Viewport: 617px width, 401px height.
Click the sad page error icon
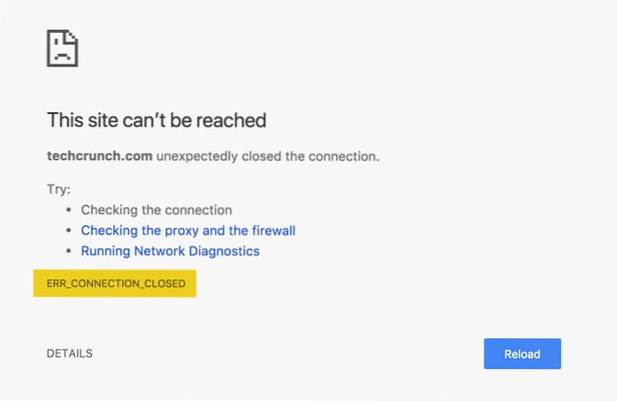tap(63, 49)
